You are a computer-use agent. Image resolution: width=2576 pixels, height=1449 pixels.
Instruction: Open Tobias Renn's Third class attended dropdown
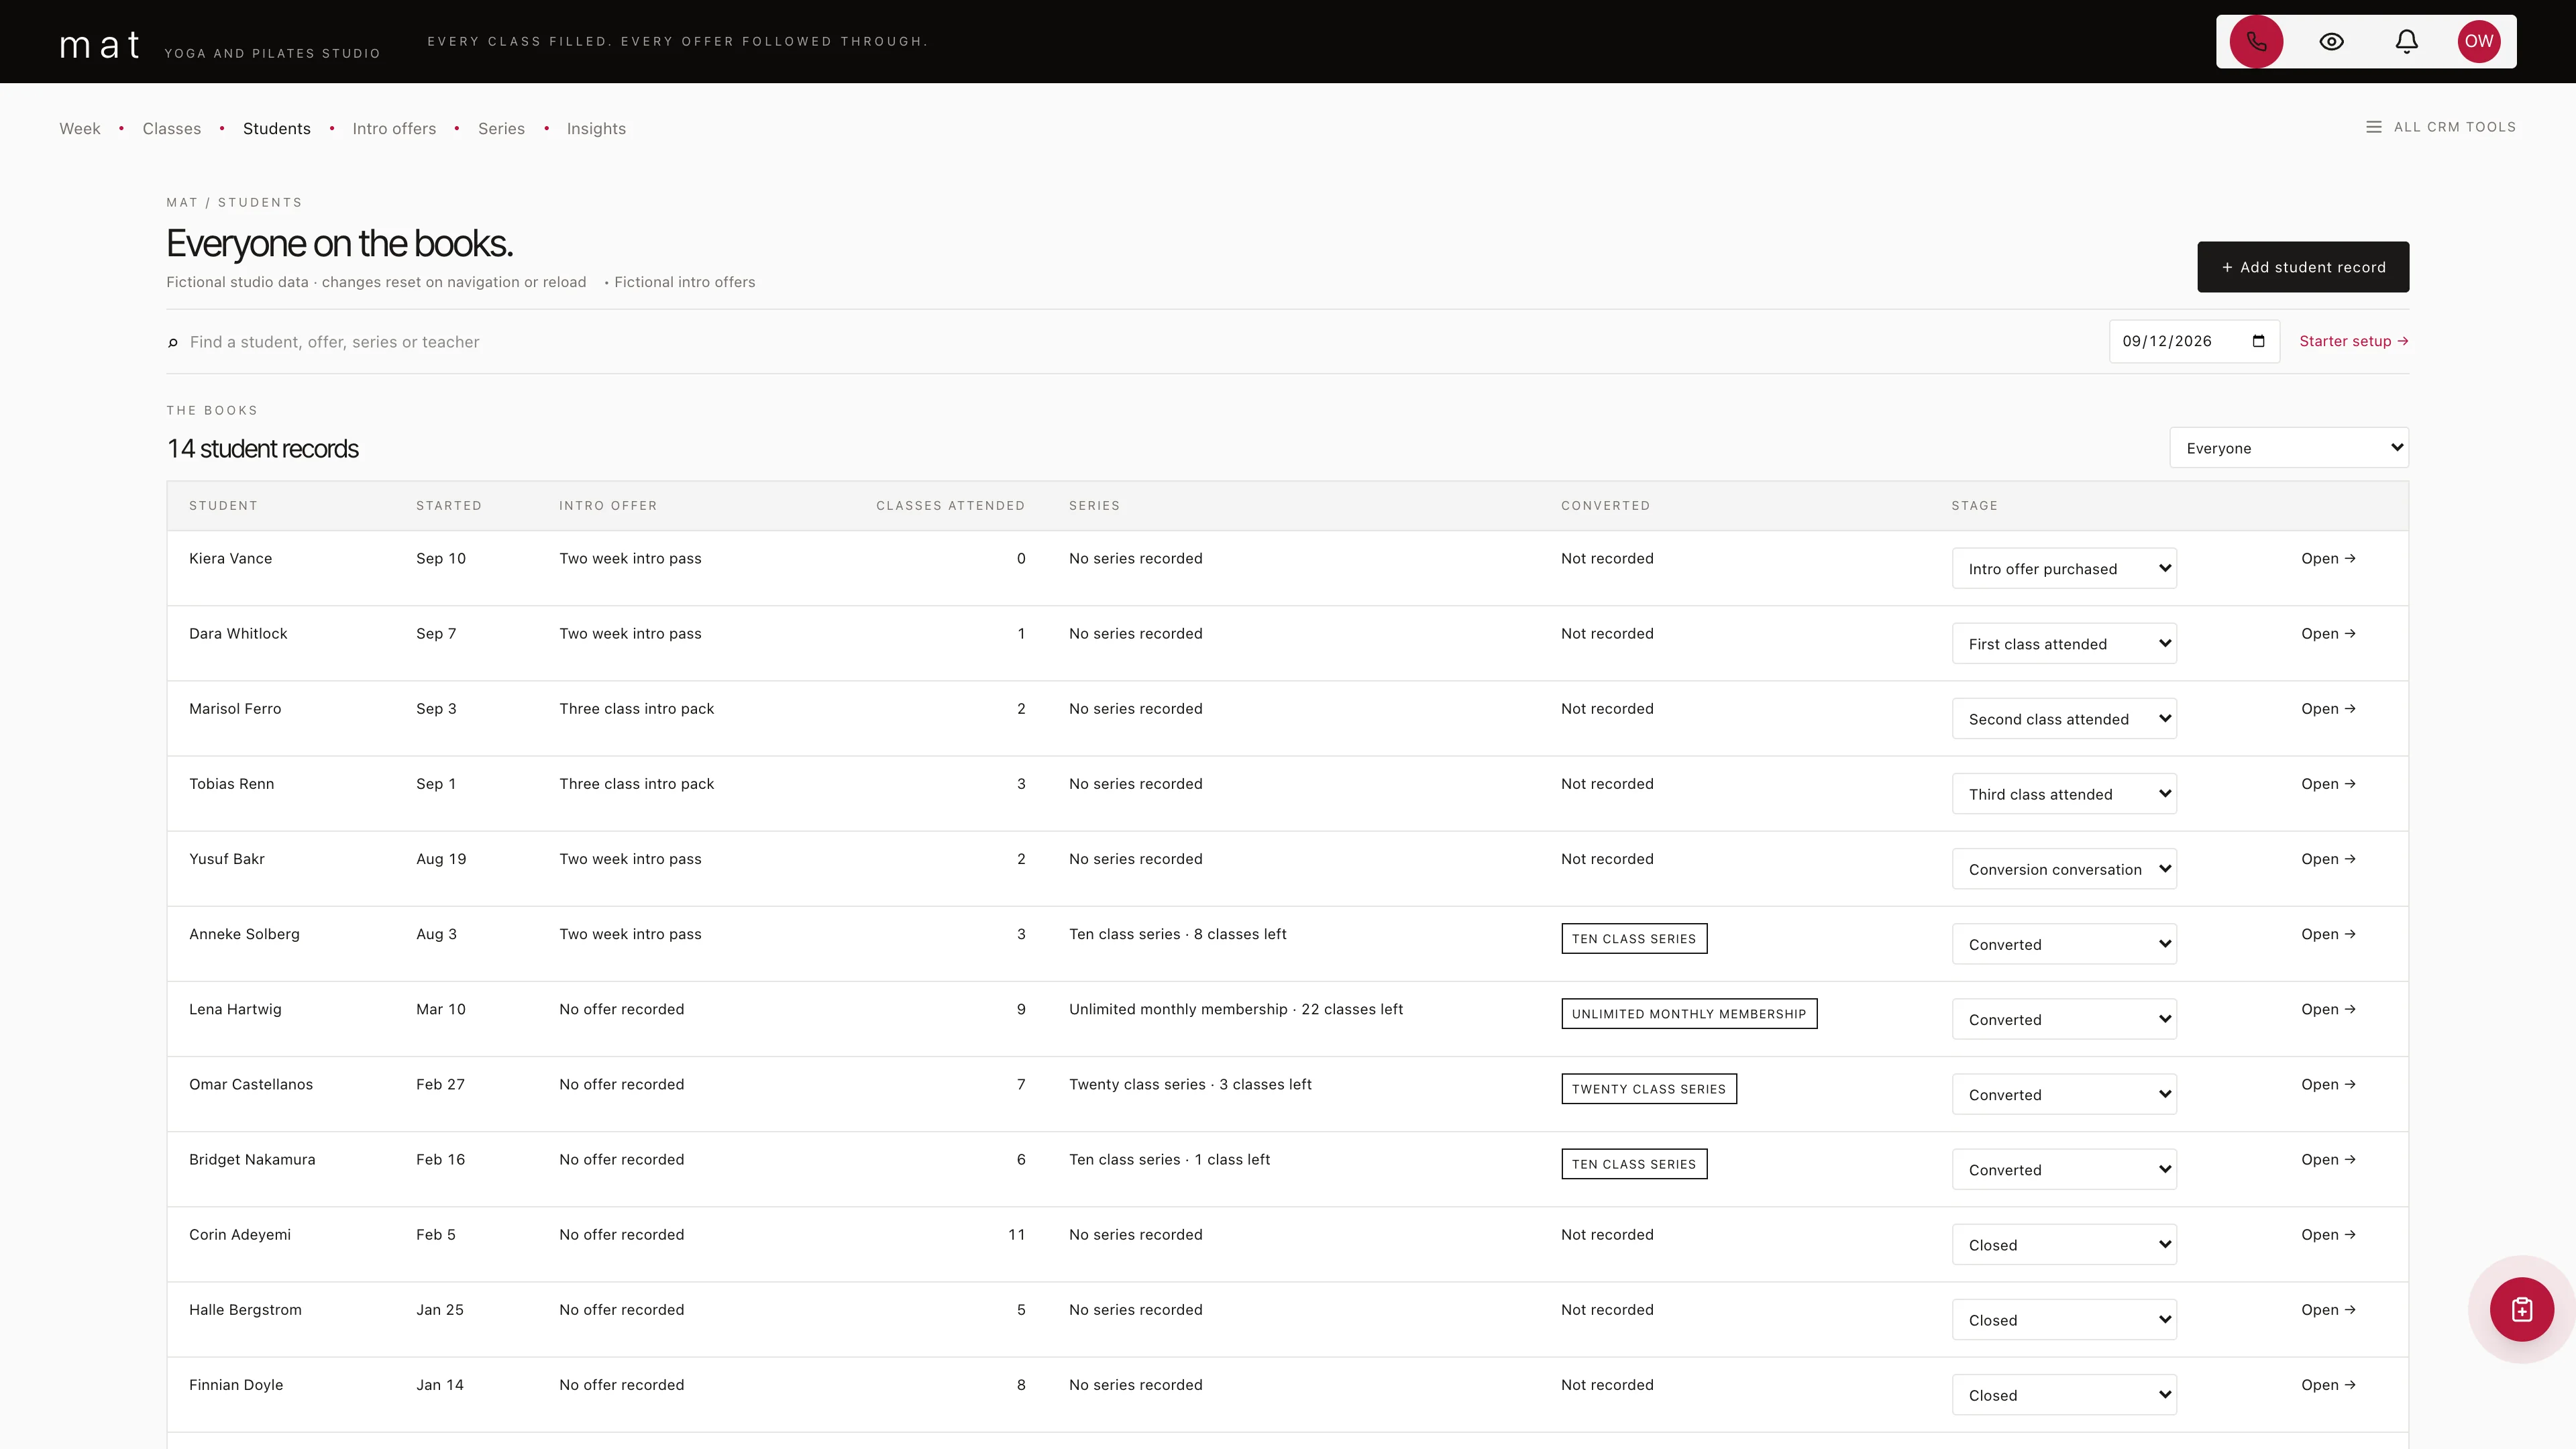pyautogui.click(x=2064, y=794)
